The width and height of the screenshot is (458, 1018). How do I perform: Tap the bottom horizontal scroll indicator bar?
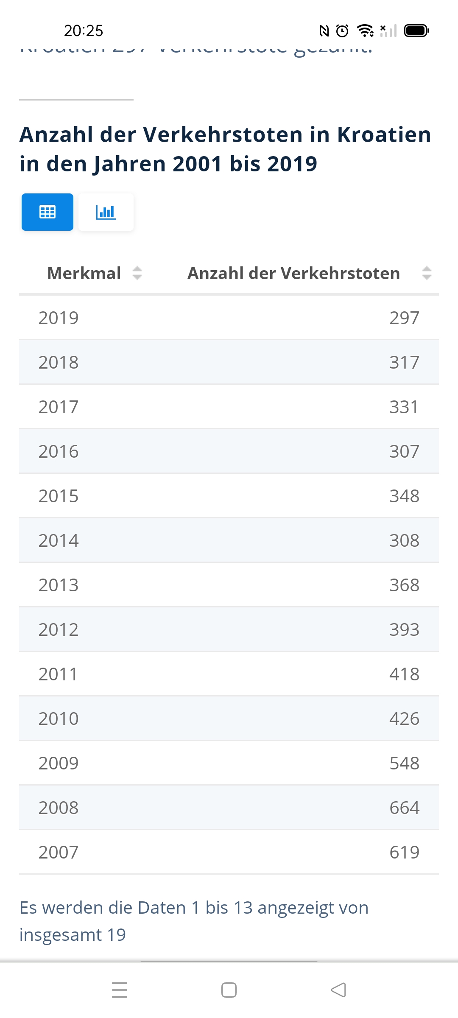(x=229, y=962)
